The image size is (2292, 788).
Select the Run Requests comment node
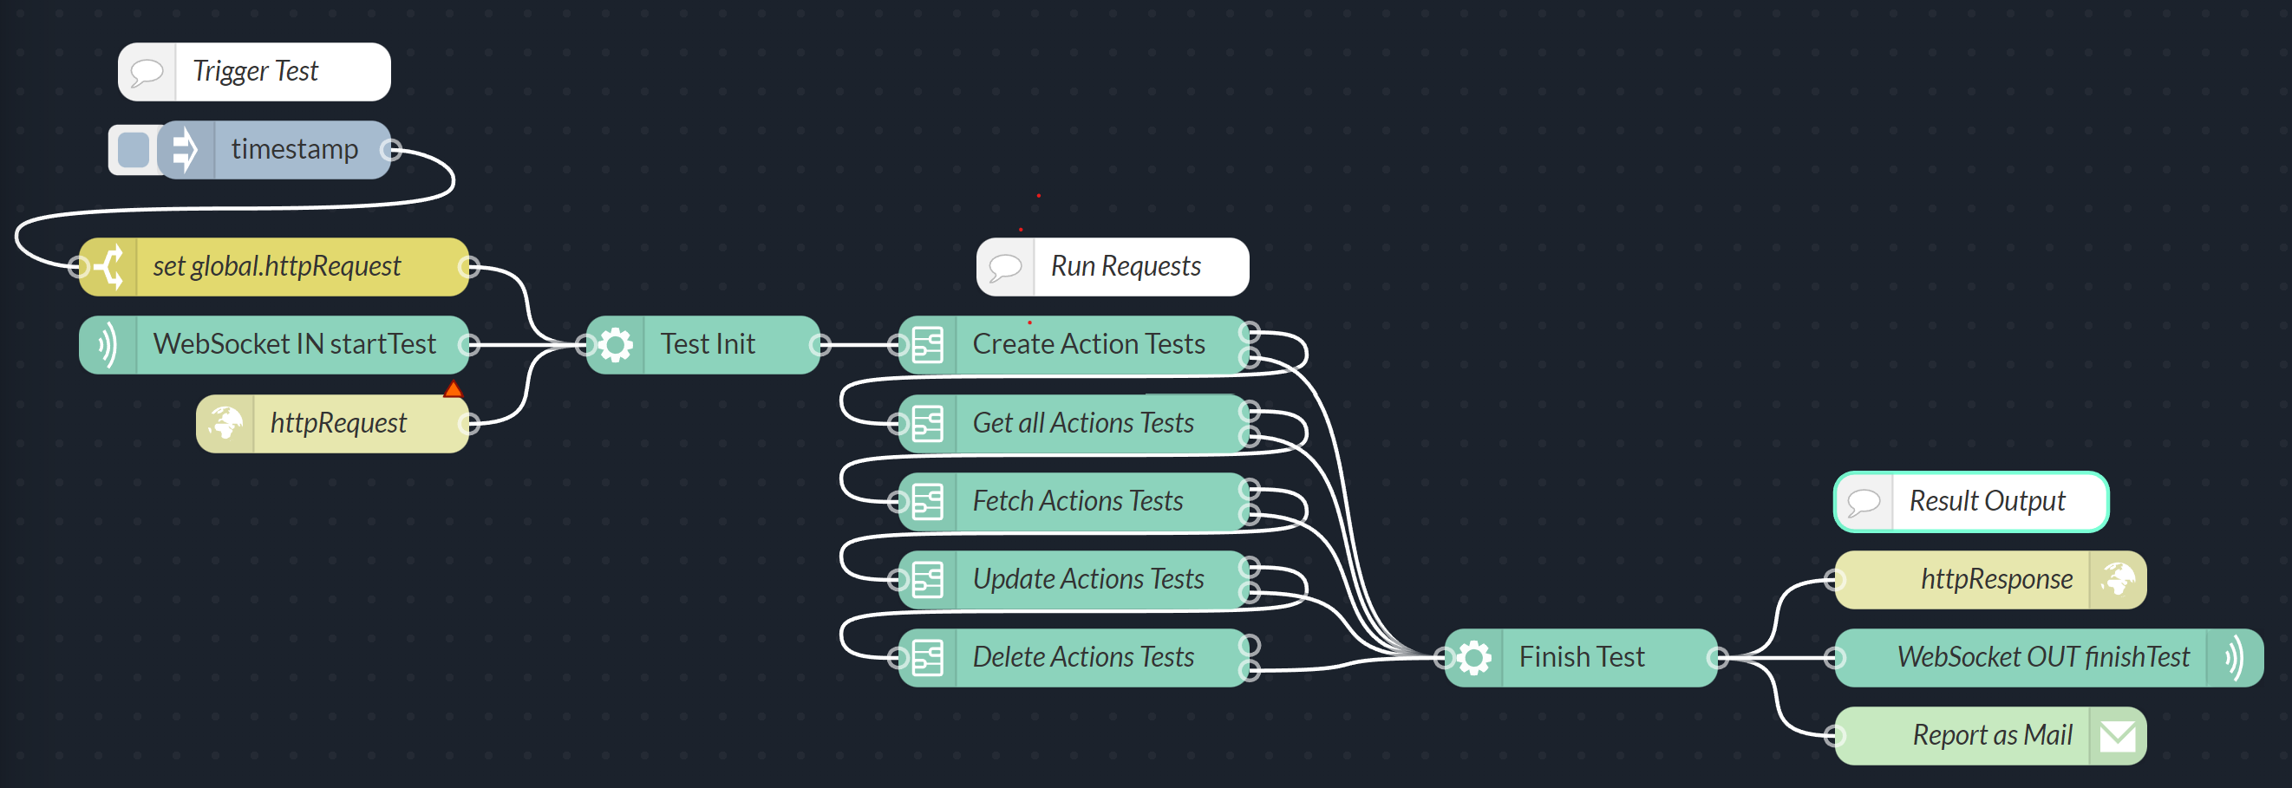(1125, 267)
